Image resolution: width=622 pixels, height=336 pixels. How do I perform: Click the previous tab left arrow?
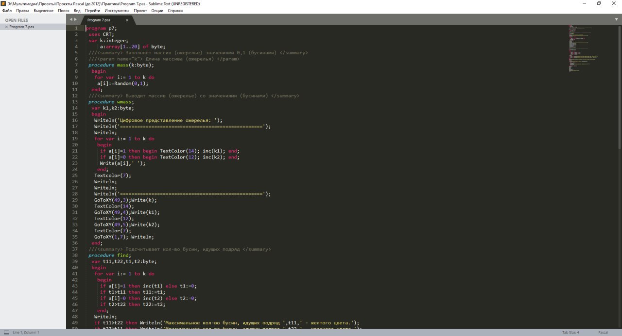pyautogui.click(x=71, y=20)
